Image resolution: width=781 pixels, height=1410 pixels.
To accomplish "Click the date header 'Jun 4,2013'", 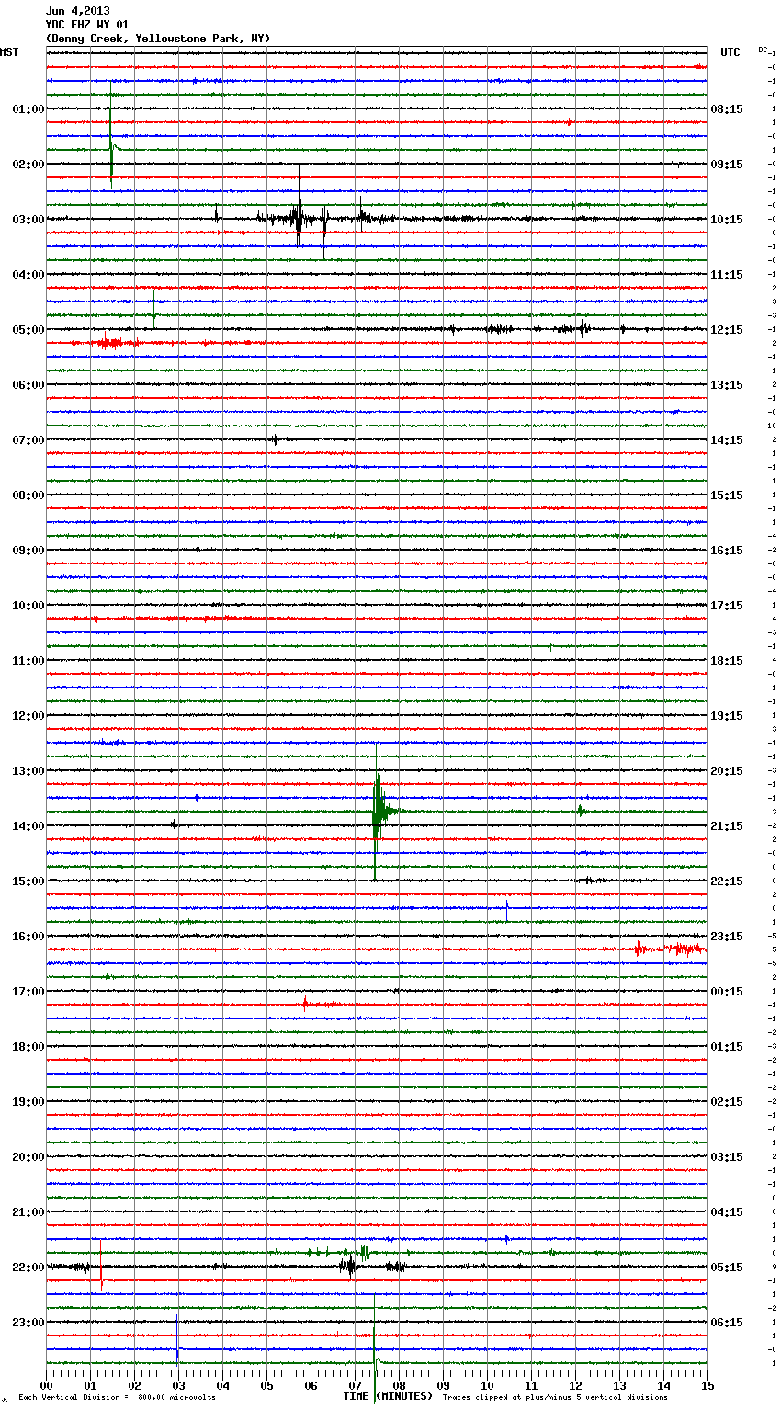I will coord(78,11).
